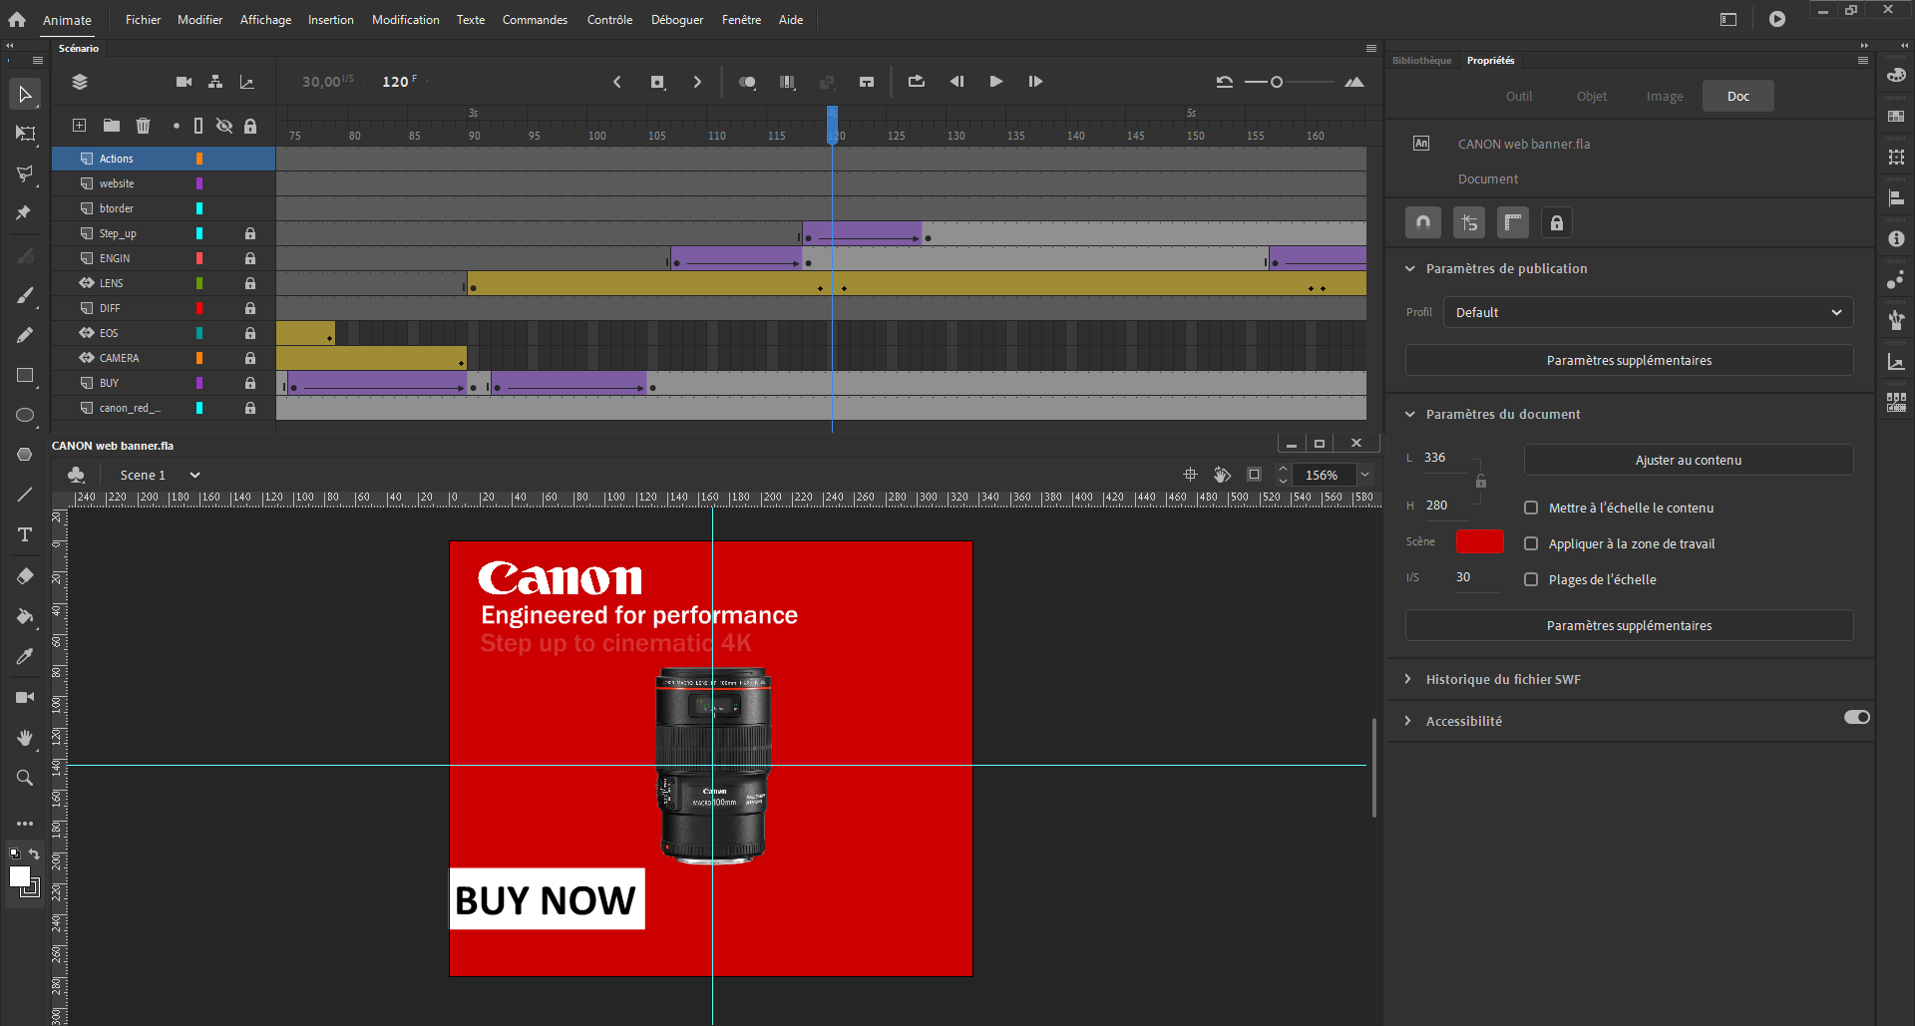1915x1026 pixels.
Task: Add camera layer in timeline
Action: coord(184,82)
